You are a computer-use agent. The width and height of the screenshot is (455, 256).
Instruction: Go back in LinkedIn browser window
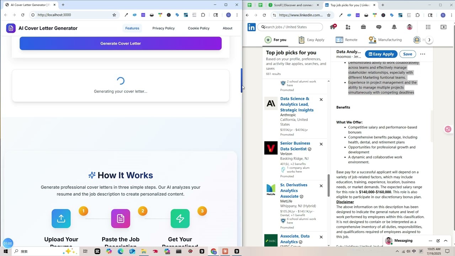click(247, 15)
